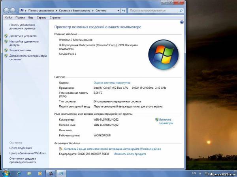Click the refresh button next to address bar

click(124, 11)
